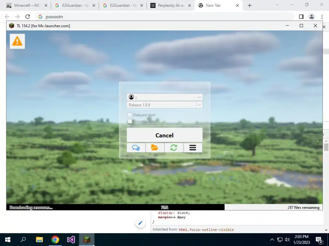Screen dimensions: 329x246
Task: Click the 287 files remaining text
Action: tap(303, 208)
